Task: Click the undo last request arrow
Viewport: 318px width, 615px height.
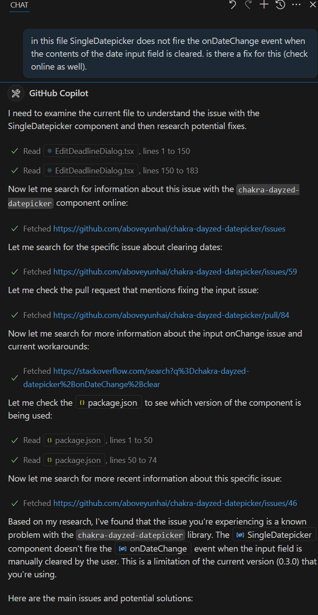Action: (x=233, y=5)
